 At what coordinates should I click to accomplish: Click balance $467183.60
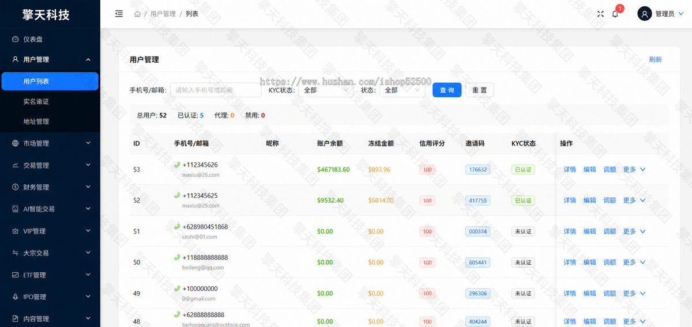(x=333, y=169)
